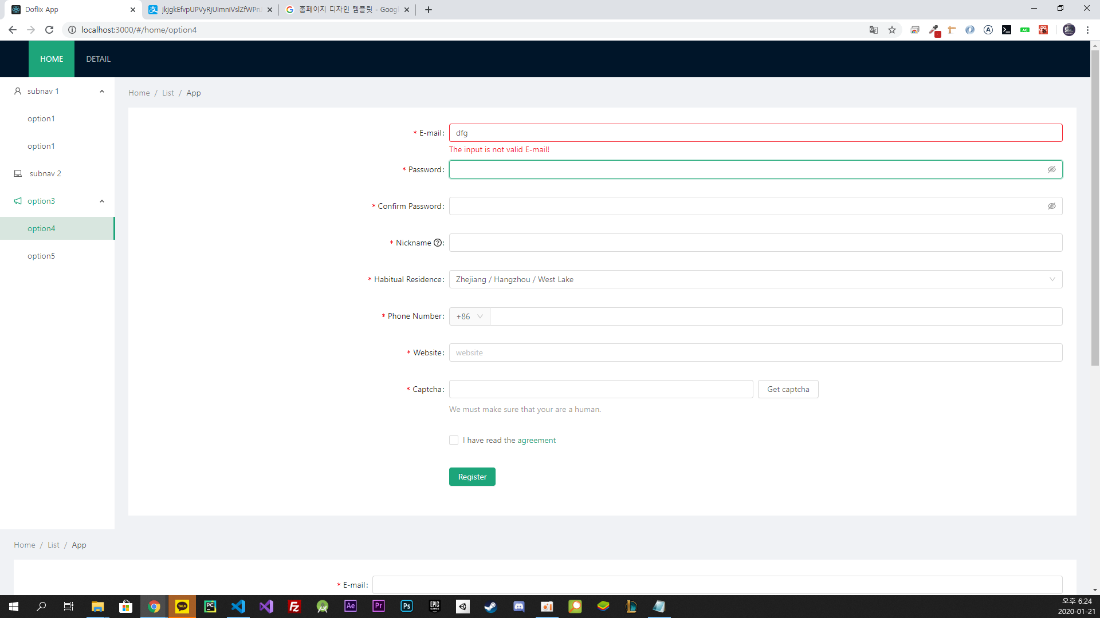Collapse the subnav 1 submenu arrow
Screen dimensions: 1100x618
[x=102, y=91]
